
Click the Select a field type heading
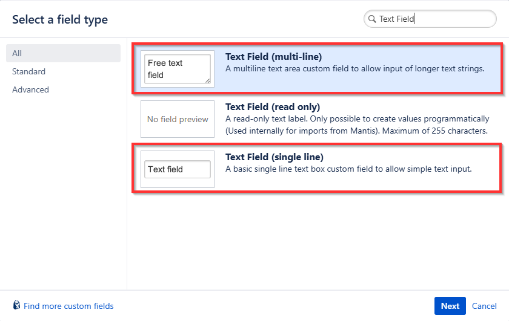(60, 19)
